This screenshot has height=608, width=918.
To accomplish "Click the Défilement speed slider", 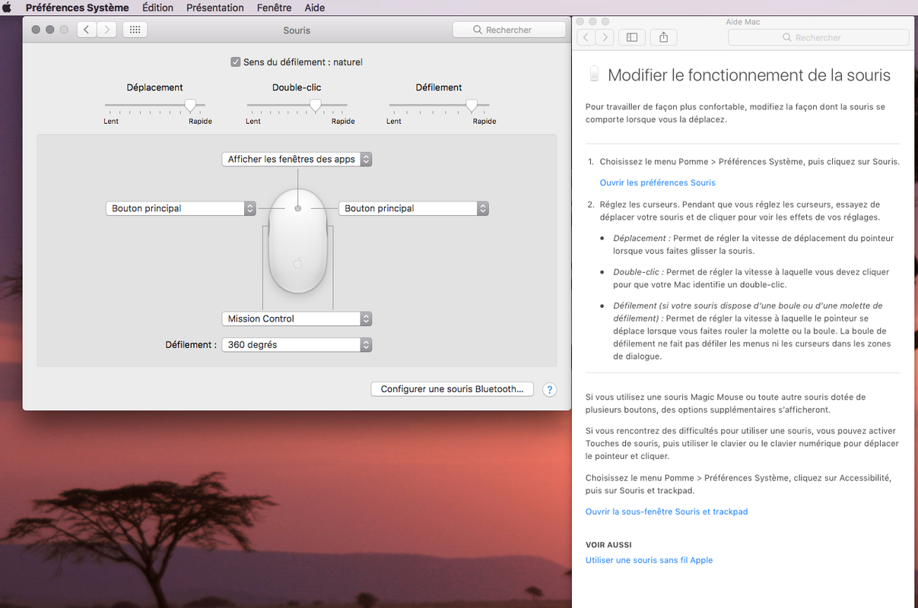I will pyautogui.click(x=439, y=105).
